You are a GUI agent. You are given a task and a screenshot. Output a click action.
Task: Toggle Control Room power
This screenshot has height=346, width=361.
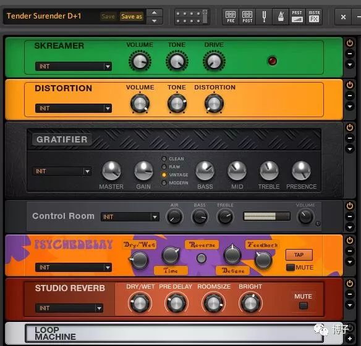click(350, 205)
